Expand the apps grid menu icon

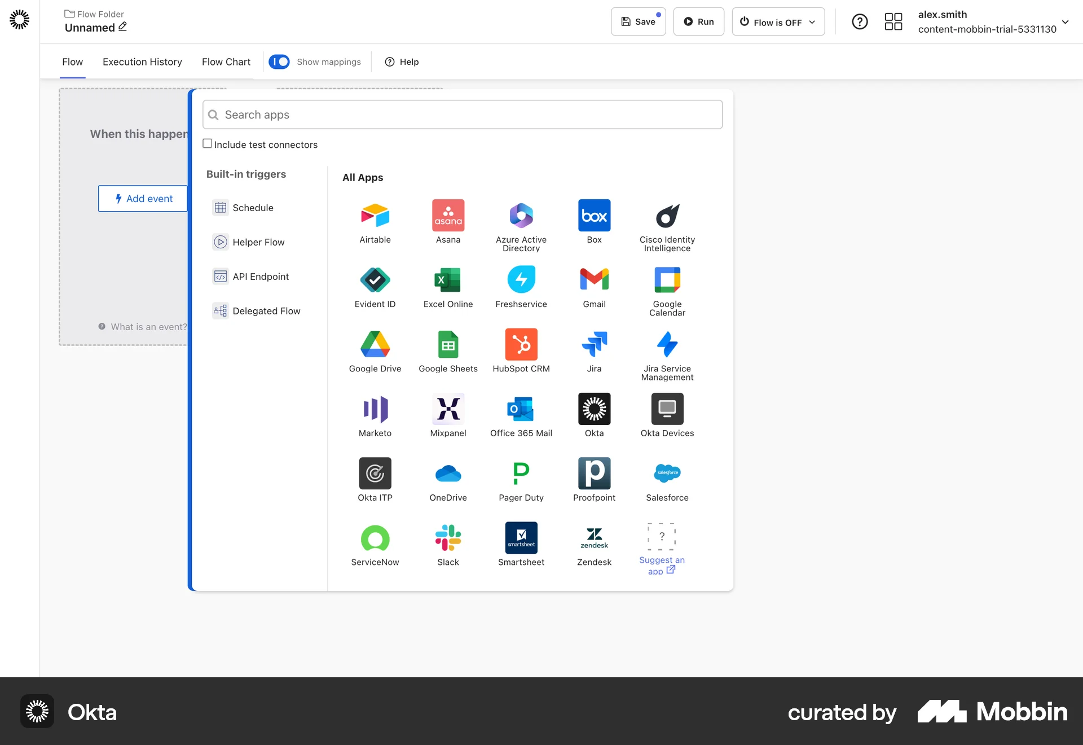click(x=893, y=21)
